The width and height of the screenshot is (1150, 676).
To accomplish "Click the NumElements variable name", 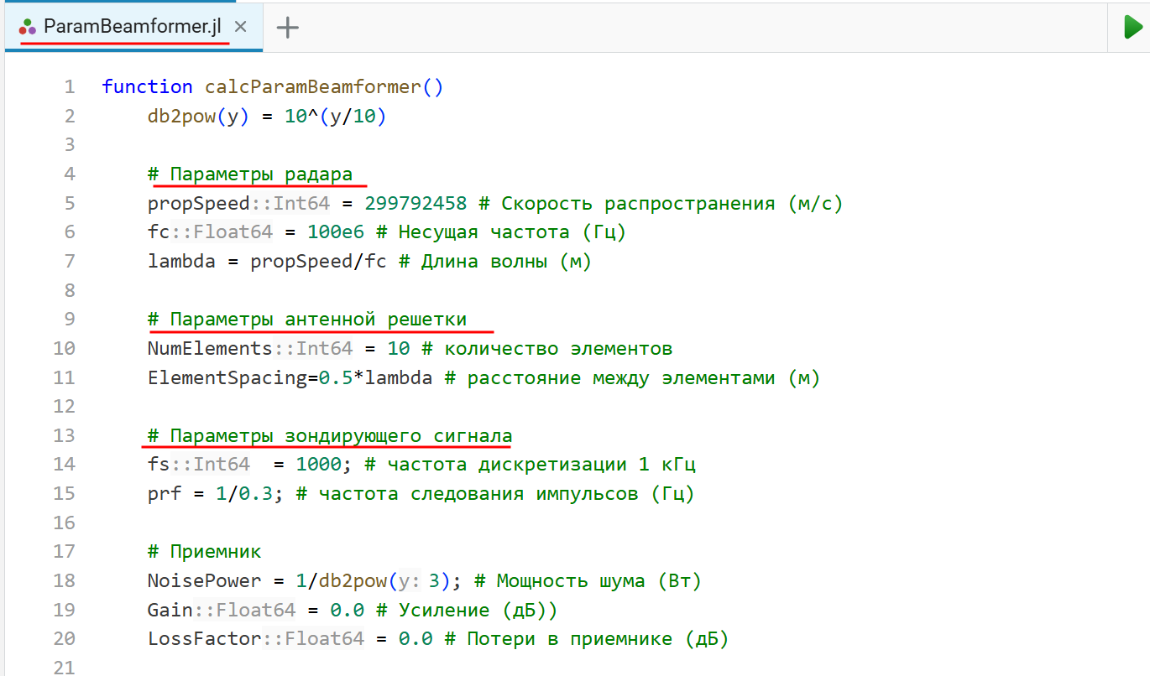I will click(210, 348).
